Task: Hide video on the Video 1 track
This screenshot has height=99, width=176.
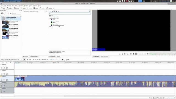Action: pyautogui.click(x=7, y=80)
